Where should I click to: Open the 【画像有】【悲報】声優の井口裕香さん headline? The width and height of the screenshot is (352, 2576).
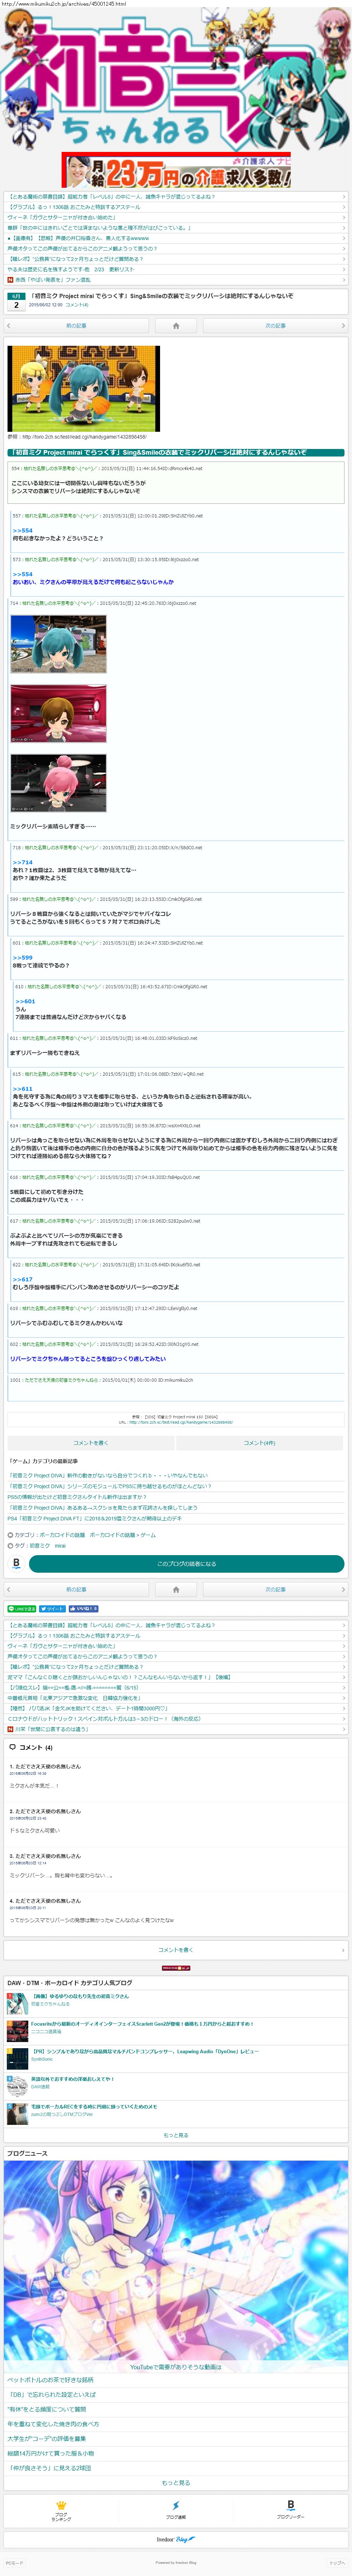click(176, 238)
